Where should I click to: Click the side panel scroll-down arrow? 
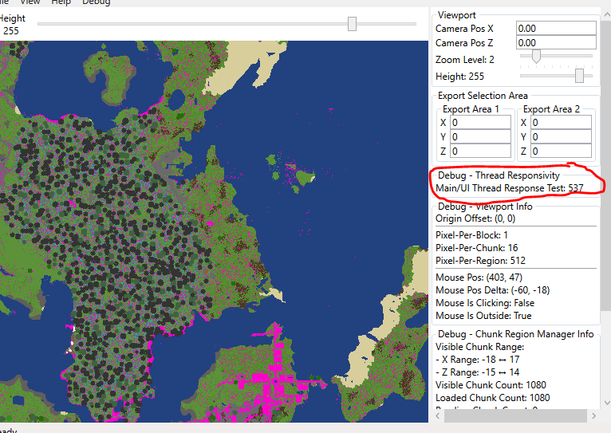[607, 403]
